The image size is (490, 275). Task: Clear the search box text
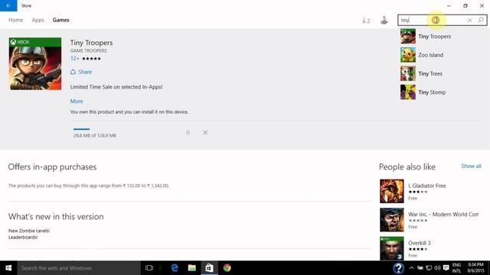(x=469, y=21)
